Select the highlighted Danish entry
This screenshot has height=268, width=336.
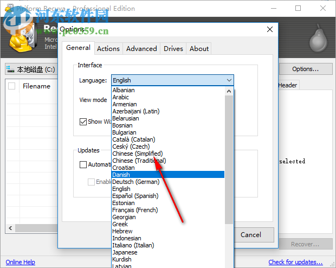[x=168, y=175]
